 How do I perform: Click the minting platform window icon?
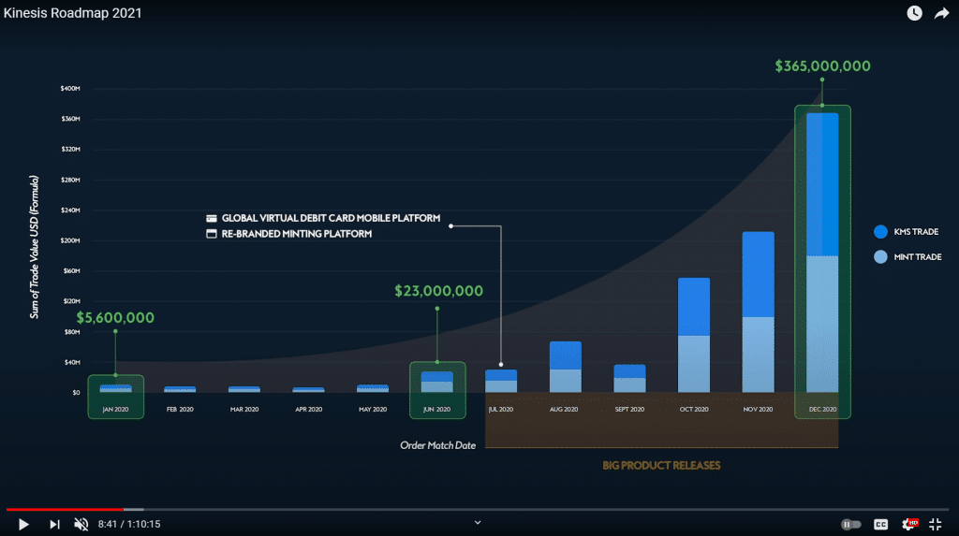click(x=212, y=234)
